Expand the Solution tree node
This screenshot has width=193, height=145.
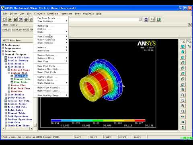[3, 51]
